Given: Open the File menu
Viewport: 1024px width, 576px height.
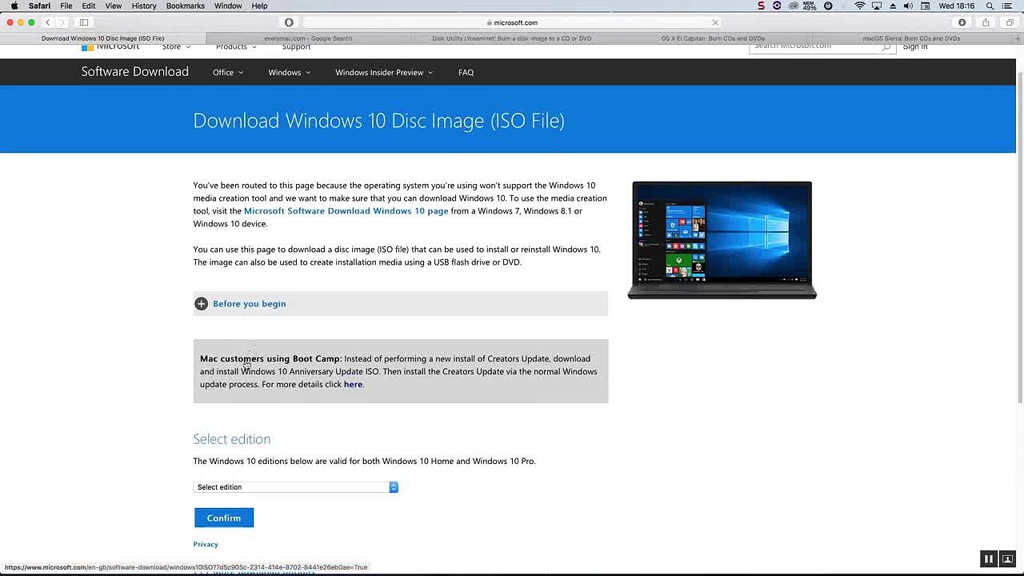Looking at the screenshot, I should point(66,6).
